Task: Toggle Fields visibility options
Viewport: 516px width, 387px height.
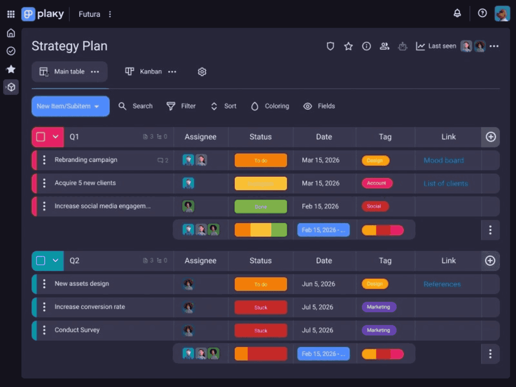Action: coord(319,106)
